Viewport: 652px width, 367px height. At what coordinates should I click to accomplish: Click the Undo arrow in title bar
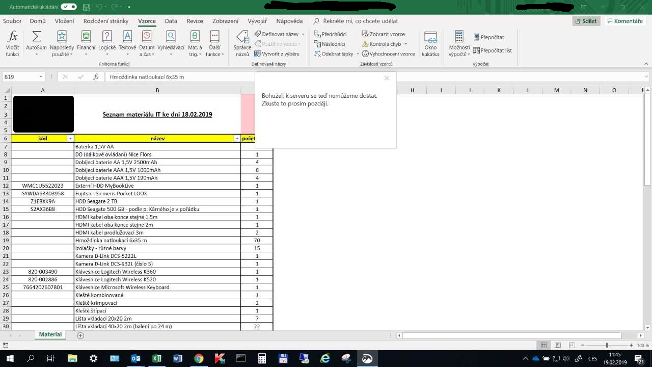[99, 7]
